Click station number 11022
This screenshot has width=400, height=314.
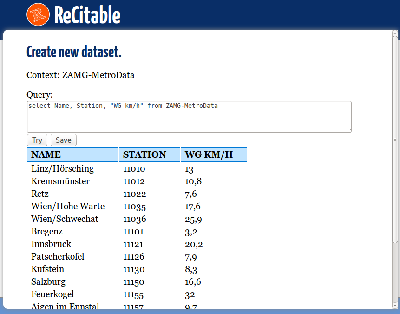pyautogui.click(x=135, y=194)
